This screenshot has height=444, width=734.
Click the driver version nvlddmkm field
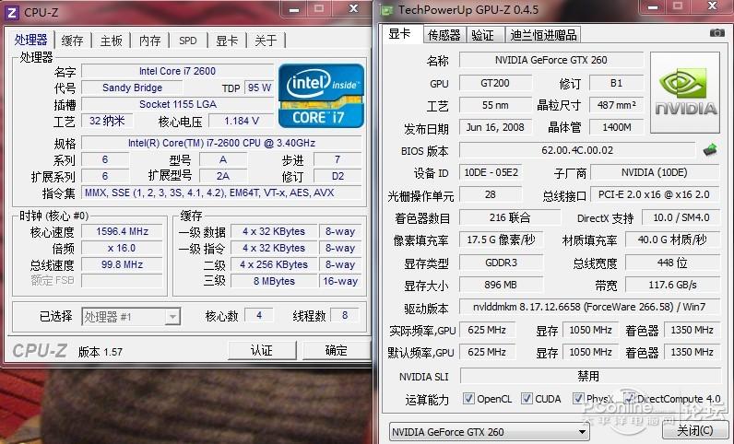point(589,307)
